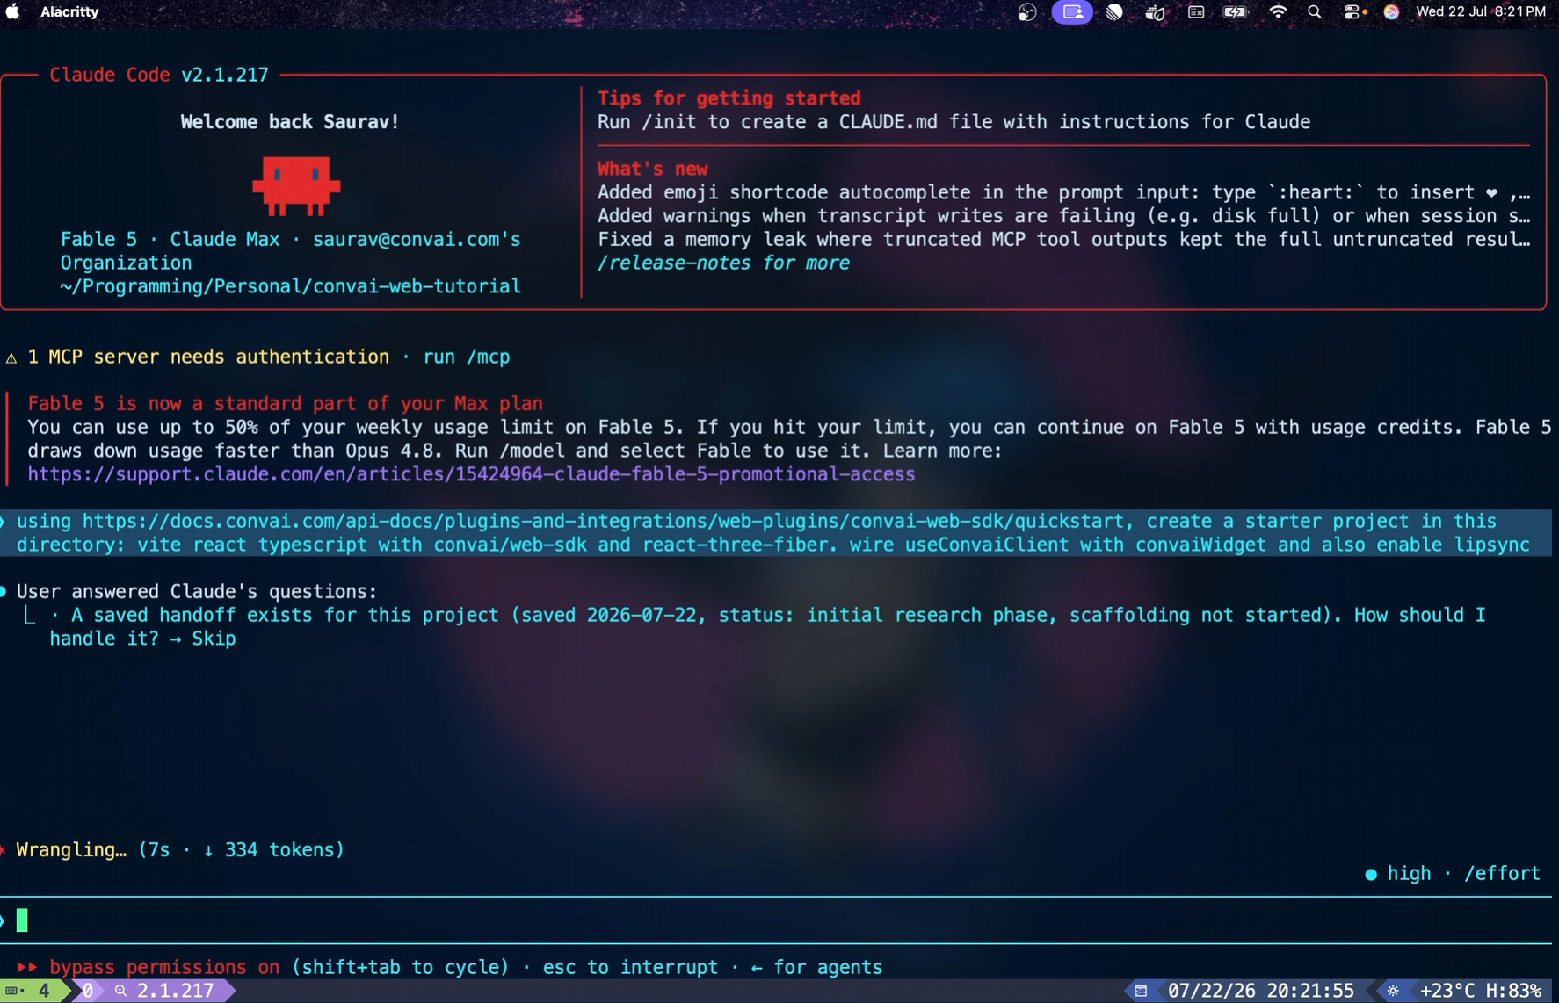This screenshot has width=1559, height=1003.
Task: Click the 'run /mcp' hint text
Action: [x=467, y=357]
